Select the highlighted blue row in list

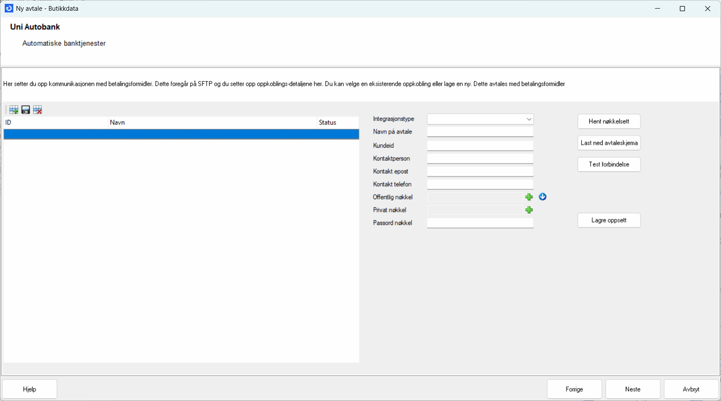(181, 134)
